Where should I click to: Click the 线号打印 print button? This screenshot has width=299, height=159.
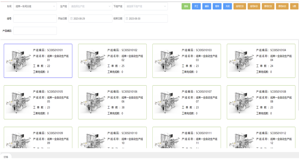pos(240,6)
